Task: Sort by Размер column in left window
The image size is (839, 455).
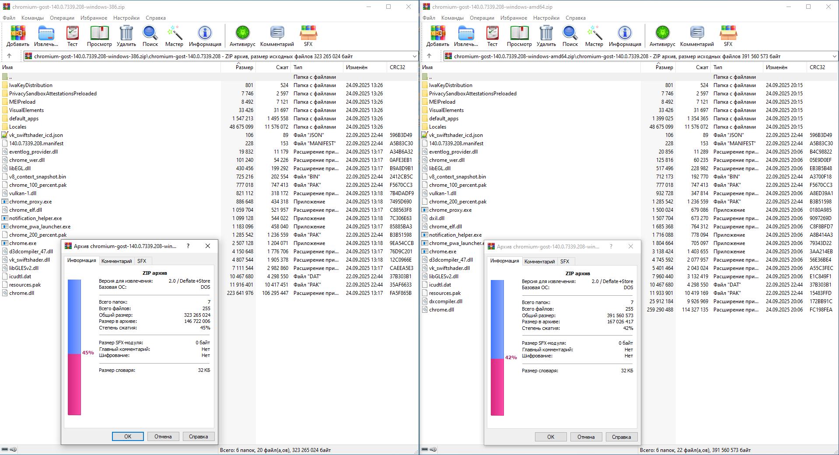Action: click(x=244, y=67)
